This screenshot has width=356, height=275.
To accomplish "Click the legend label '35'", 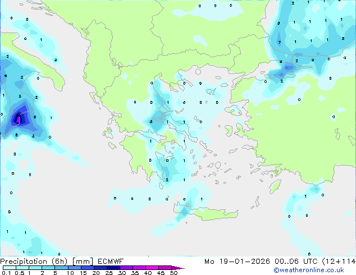I will tap(135, 273).
